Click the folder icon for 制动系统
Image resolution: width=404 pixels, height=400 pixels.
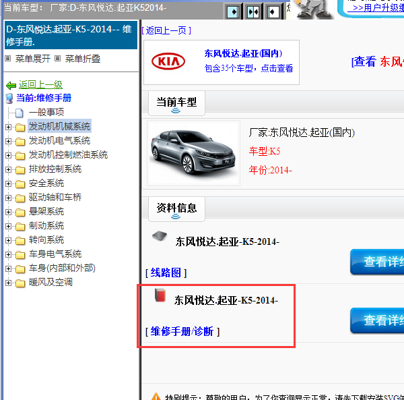tap(20, 227)
